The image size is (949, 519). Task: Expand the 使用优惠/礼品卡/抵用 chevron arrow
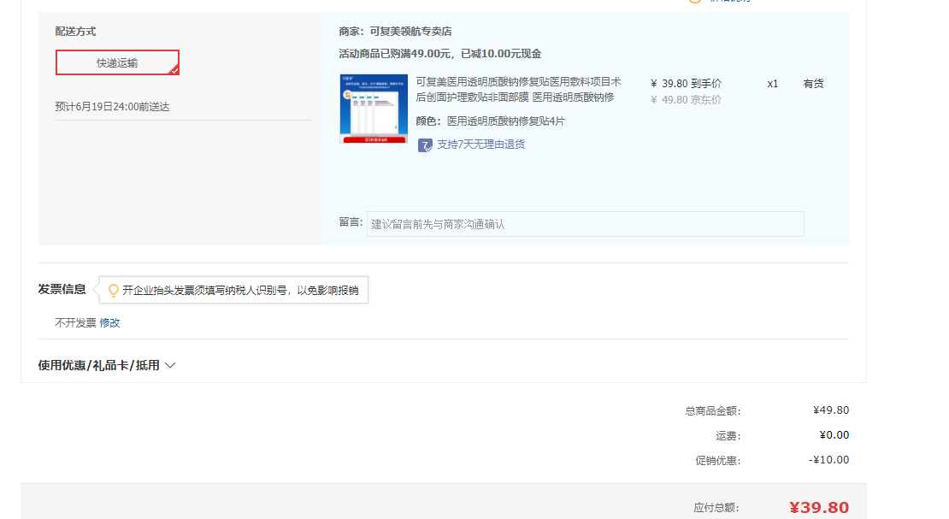click(170, 365)
